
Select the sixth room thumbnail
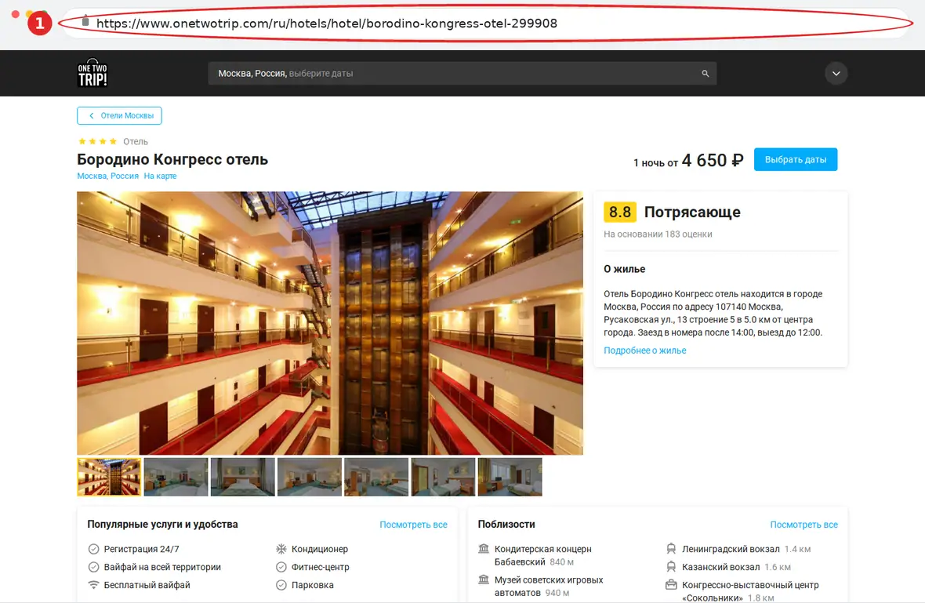(x=443, y=477)
